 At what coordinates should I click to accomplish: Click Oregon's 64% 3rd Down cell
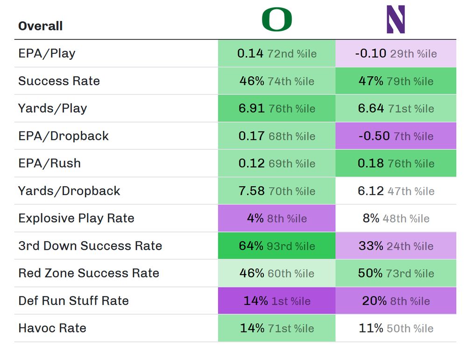[276, 246]
